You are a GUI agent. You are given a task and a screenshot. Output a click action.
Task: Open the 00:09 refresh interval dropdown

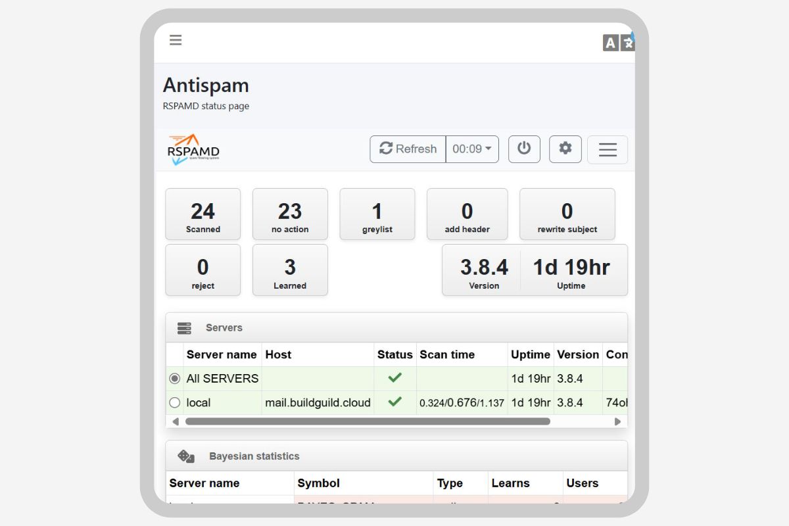click(472, 149)
